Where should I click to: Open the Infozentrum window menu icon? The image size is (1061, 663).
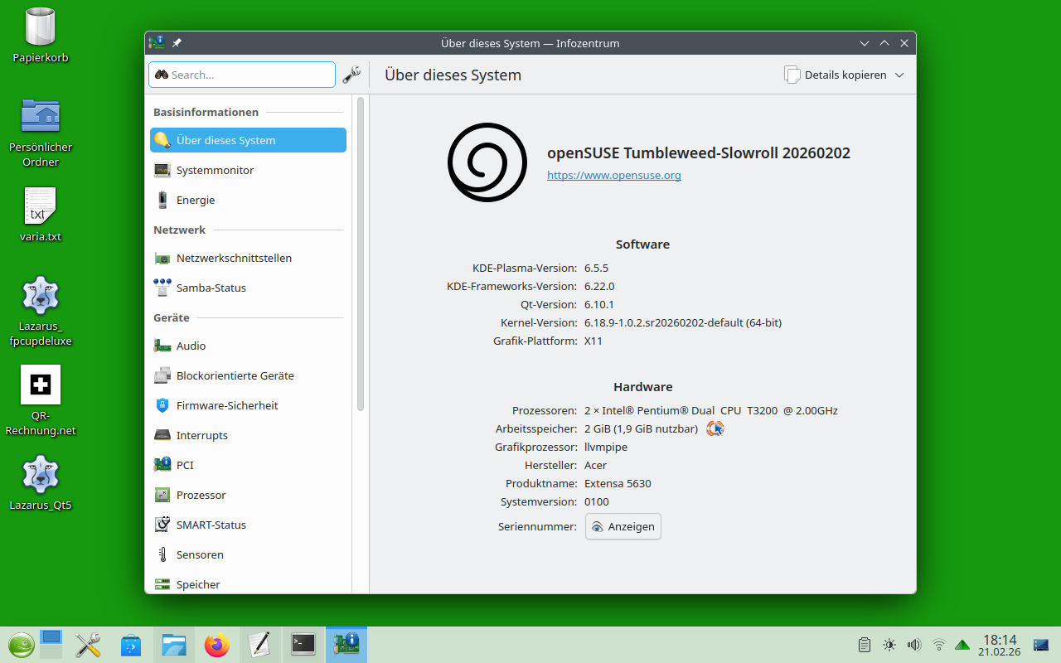[156, 43]
